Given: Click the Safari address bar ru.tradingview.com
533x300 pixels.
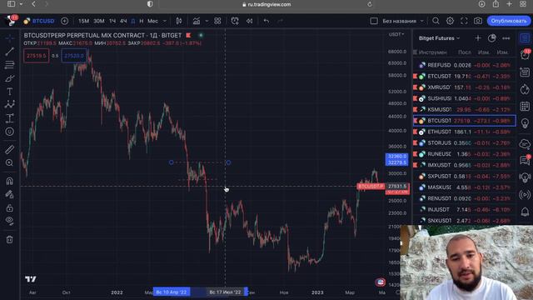Looking at the screenshot, I should click(266, 4).
